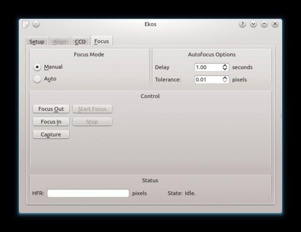301x232 pixels.
Task: Maximize the Ekos window
Action: [264, 24]
